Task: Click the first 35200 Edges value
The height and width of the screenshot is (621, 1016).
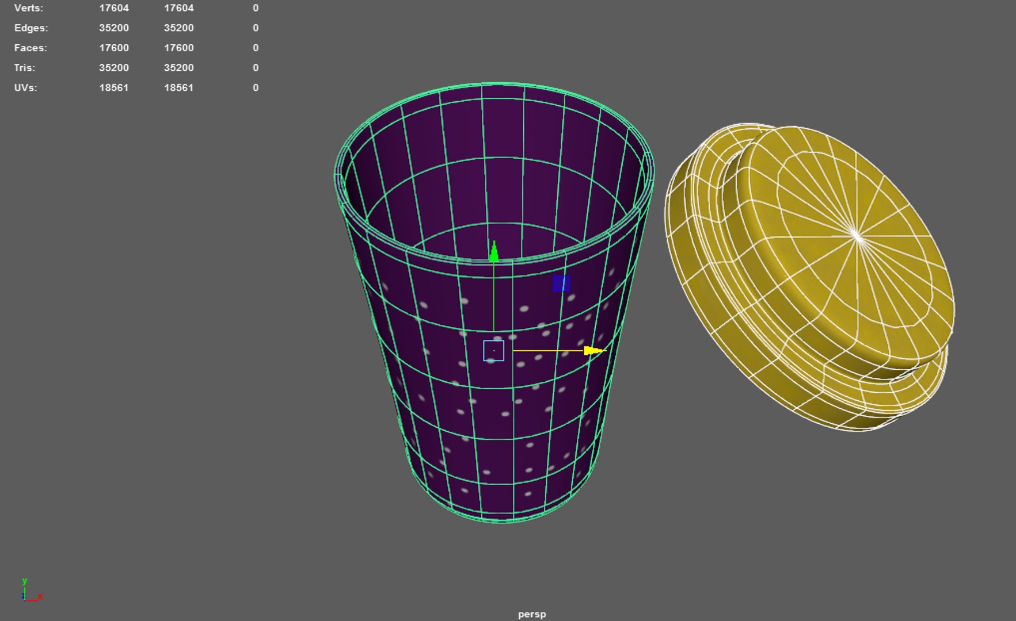Action: 114,28
